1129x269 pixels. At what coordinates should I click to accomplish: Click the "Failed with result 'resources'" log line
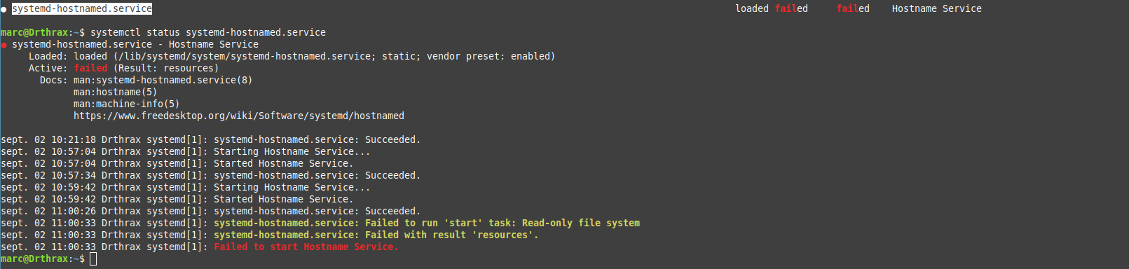[x=270, y=235]
